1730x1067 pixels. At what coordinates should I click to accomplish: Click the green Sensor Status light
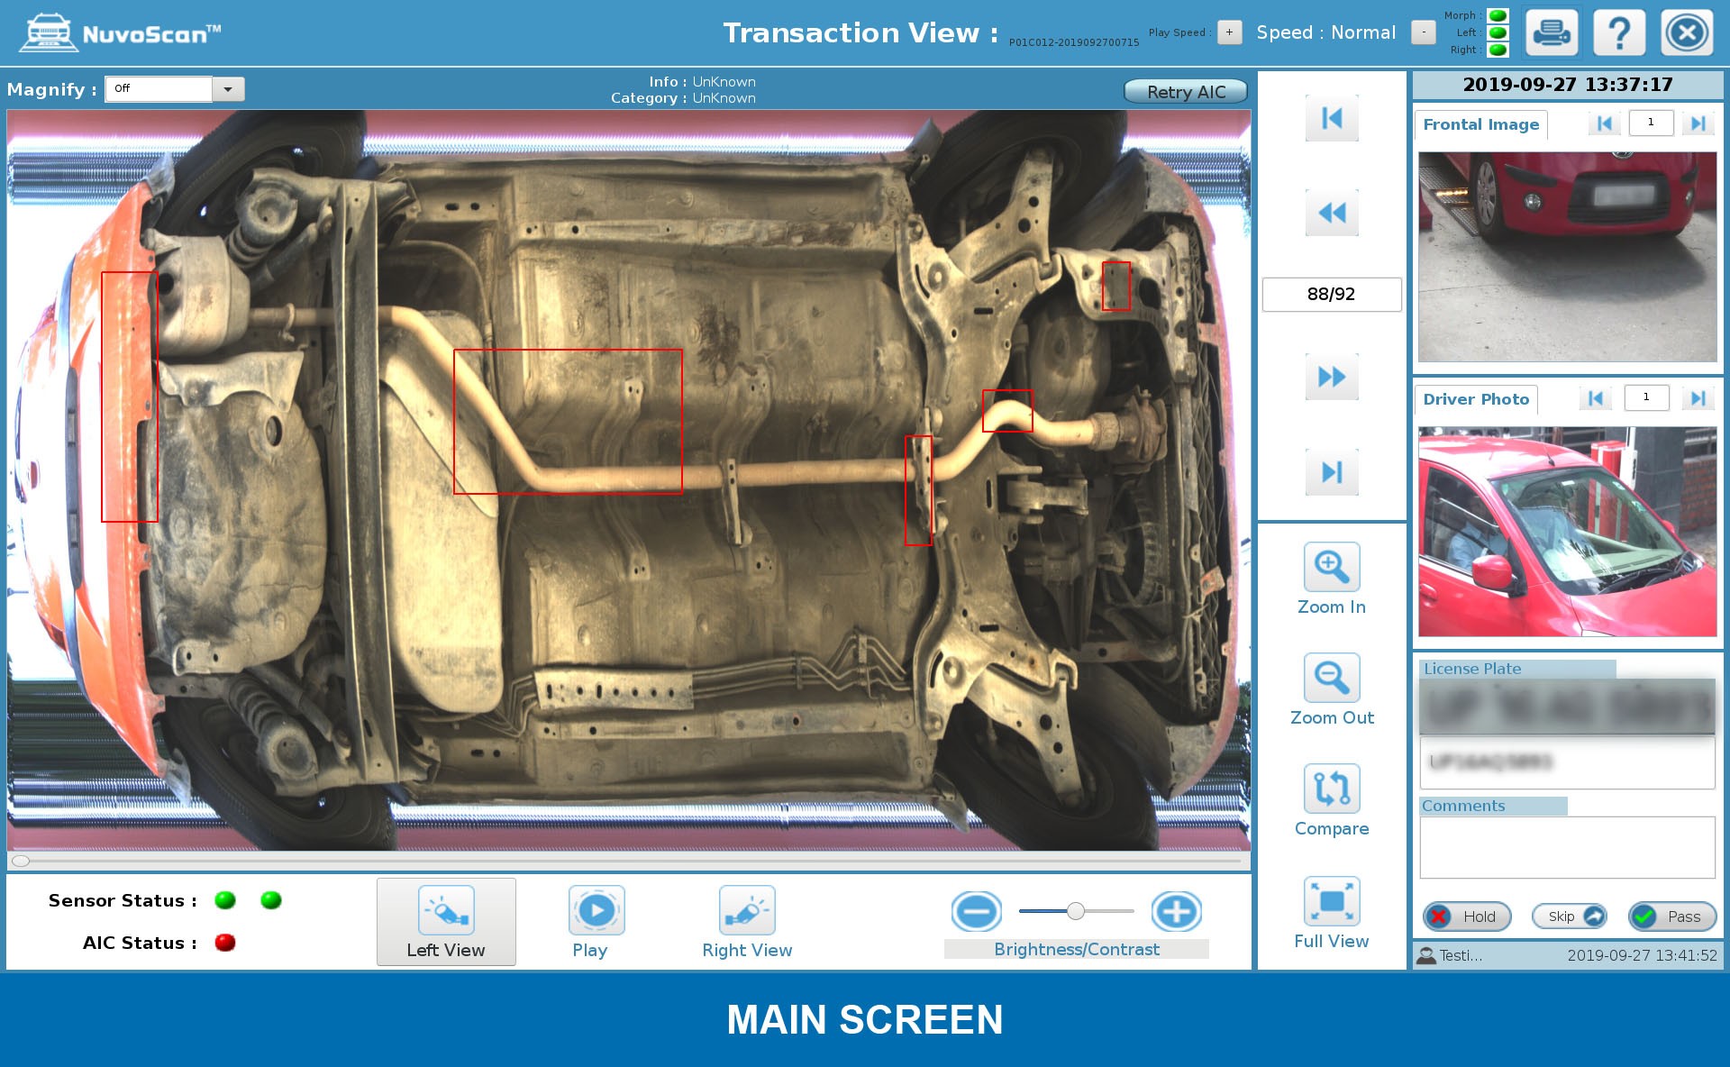point(225,899)
